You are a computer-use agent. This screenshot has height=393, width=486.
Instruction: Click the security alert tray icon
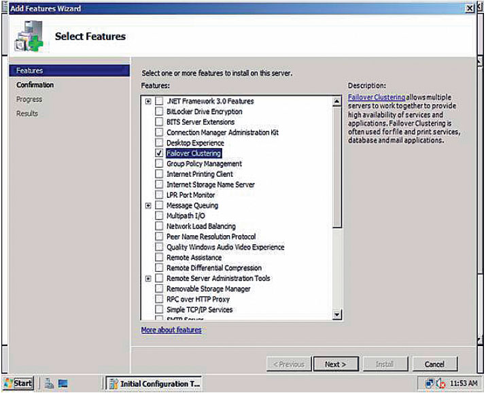tap(440, 383)
